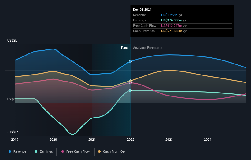Screen dimensions: 251x160
Task: Click the orange Cash From Op data point
Action: tap(131, 81)
